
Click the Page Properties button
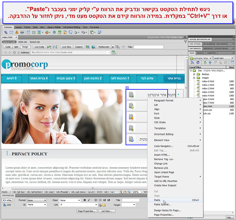pyautogui.click(x=87, y=211)
